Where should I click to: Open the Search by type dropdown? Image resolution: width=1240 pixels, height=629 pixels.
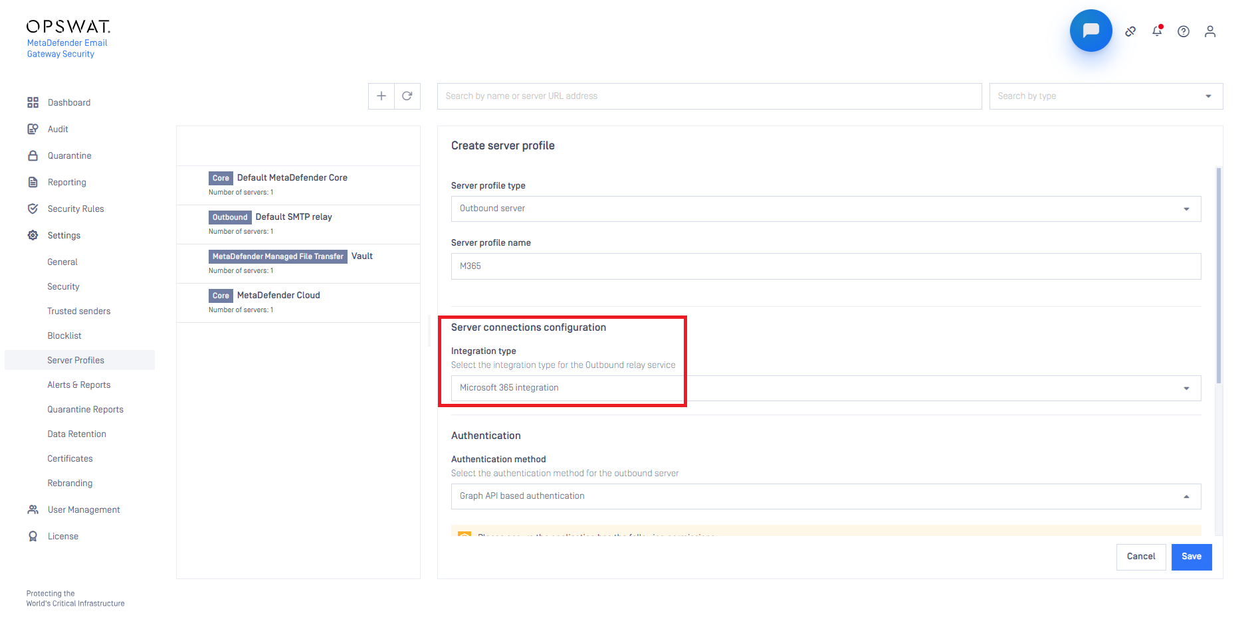pyautogui.click(x=1105, y=96)
